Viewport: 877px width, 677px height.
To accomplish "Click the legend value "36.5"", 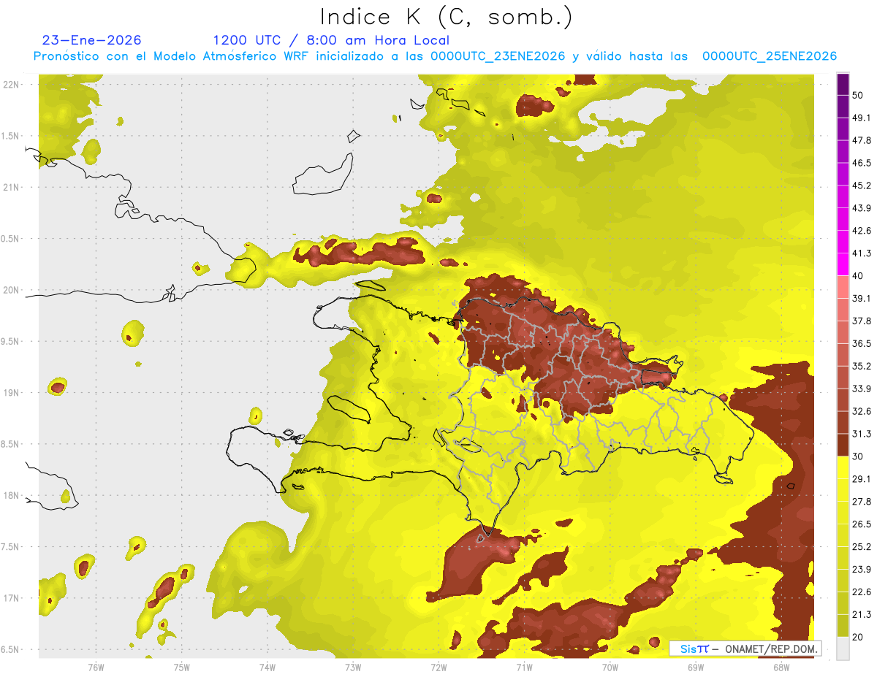I will coord(862,343).
